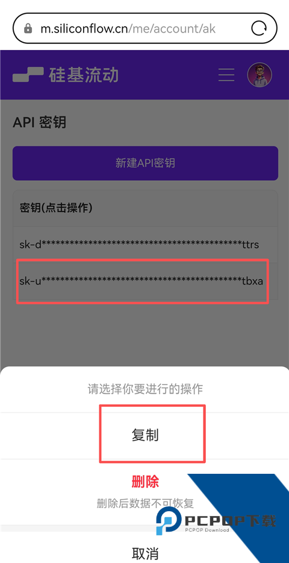289x563 pixels.
Task: Click the API 密钥 page heading
Action: 40,122
